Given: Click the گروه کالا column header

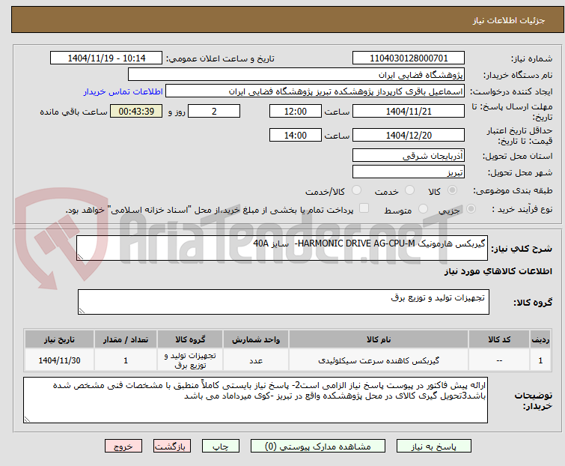Looking at the screenshot, I should 190,339.
